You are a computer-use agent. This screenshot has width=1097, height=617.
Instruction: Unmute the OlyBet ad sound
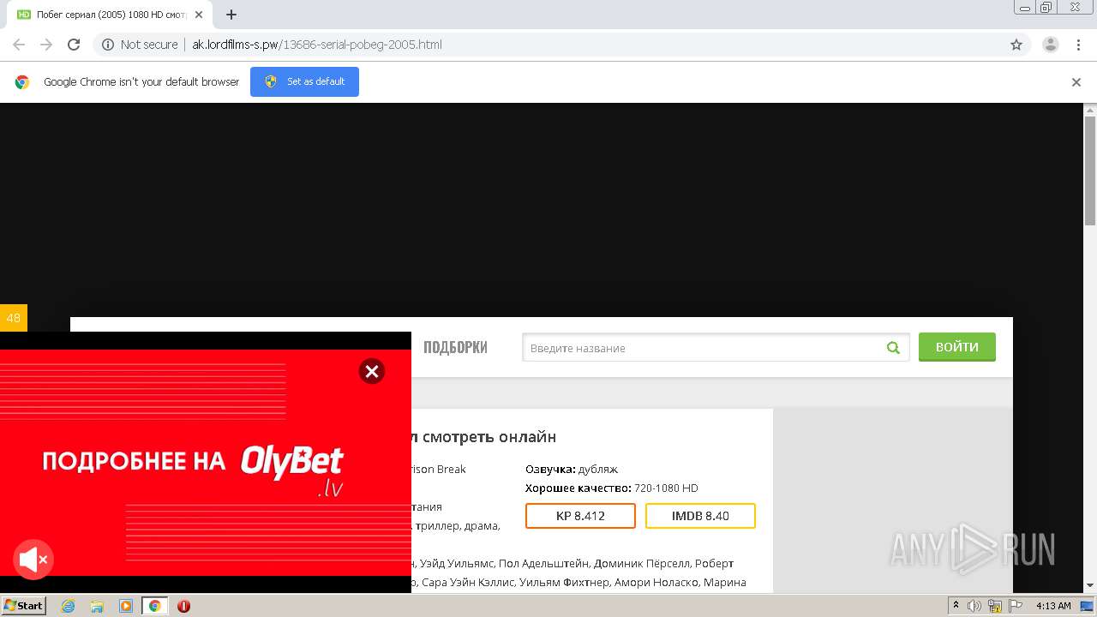33,560
